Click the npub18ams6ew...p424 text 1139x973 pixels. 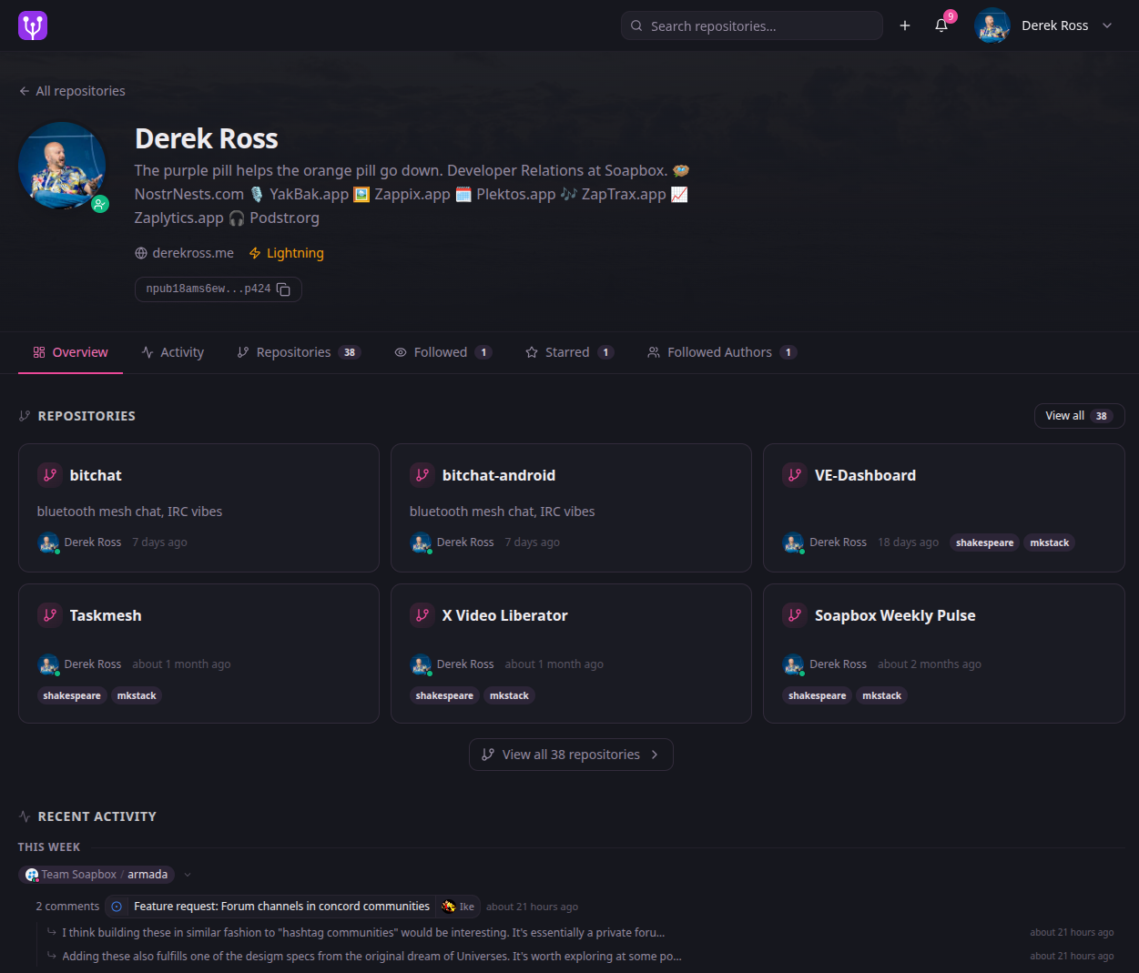click(208, 289)
